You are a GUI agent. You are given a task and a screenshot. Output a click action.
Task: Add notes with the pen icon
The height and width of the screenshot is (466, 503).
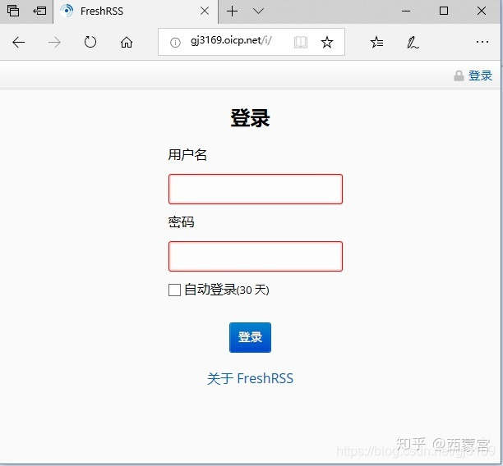(x=413, y=43)
